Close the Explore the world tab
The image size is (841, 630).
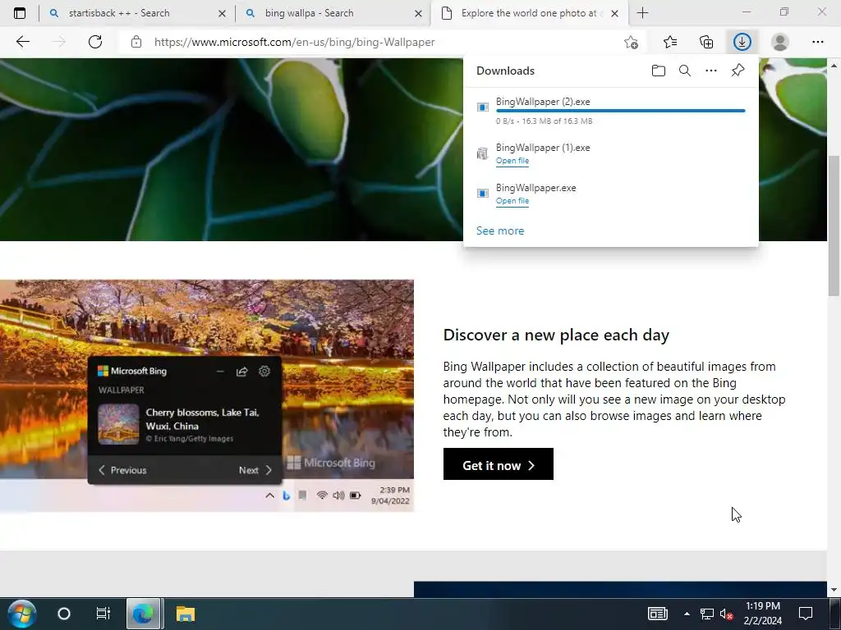pos(614,13)
